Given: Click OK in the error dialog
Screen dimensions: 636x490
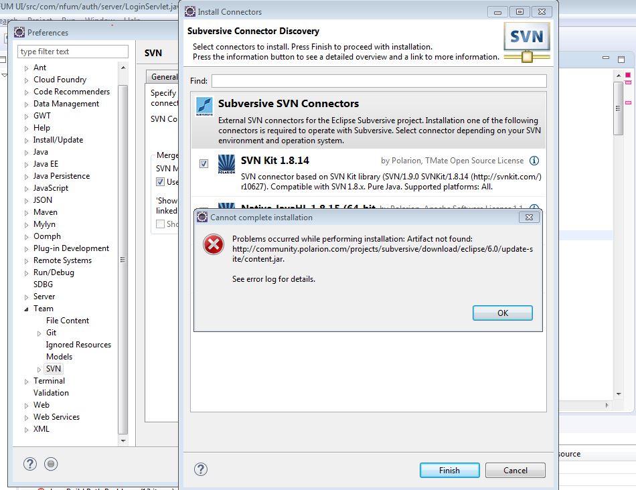Looking at the screenshot, I should [502, 313].
